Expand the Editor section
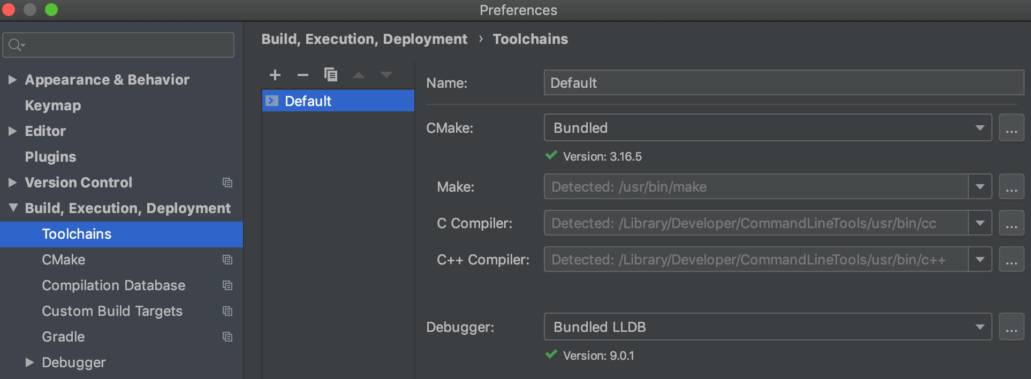This screenshot has height=379, width=1031. (13, 131)
